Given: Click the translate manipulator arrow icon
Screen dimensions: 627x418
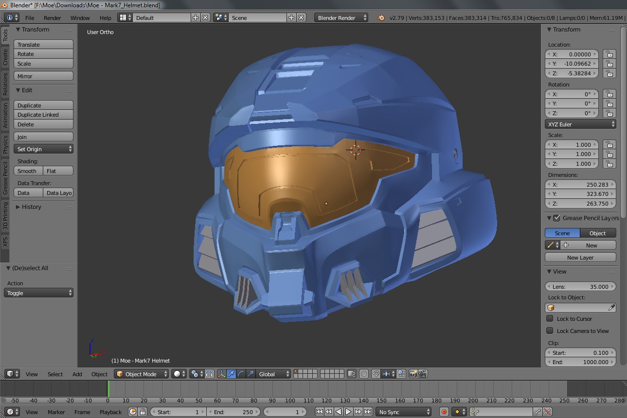Looking at the screenshot, I should (x=231, y=374).
